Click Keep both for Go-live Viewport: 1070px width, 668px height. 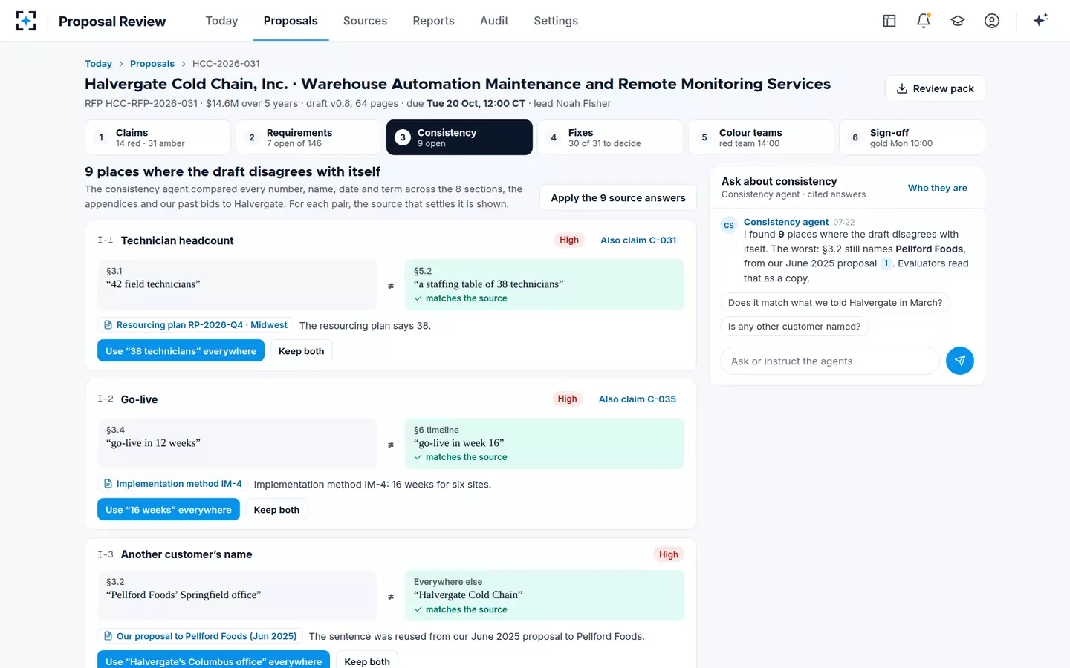click(x=276, y=510)
